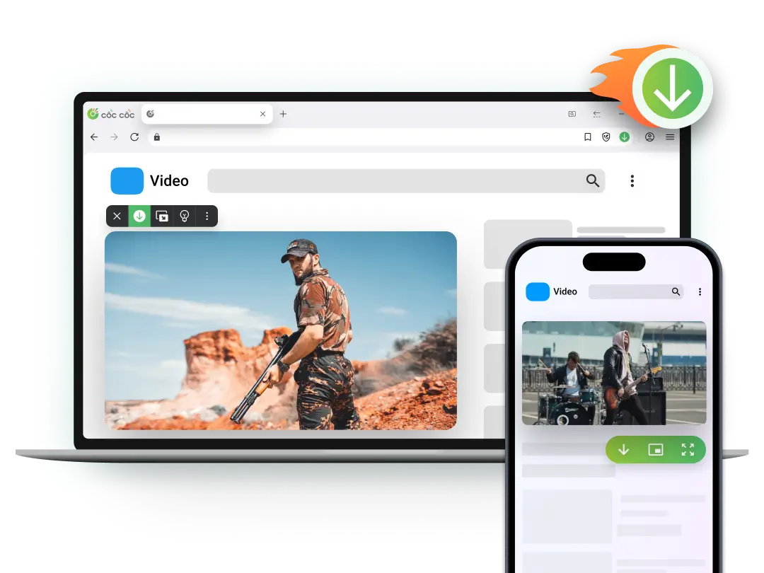This screenshot has height=573, width=764.
Task: Click the profile avatar button in the browser
Action: [649, 137]
